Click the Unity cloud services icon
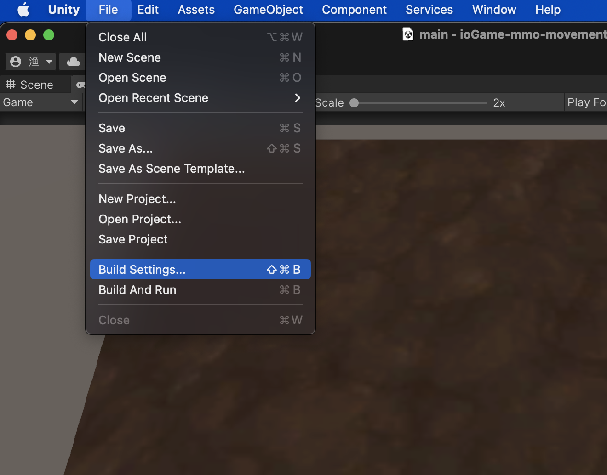Image resolution: width=607 pixels, height=475 pixels. 73,62
